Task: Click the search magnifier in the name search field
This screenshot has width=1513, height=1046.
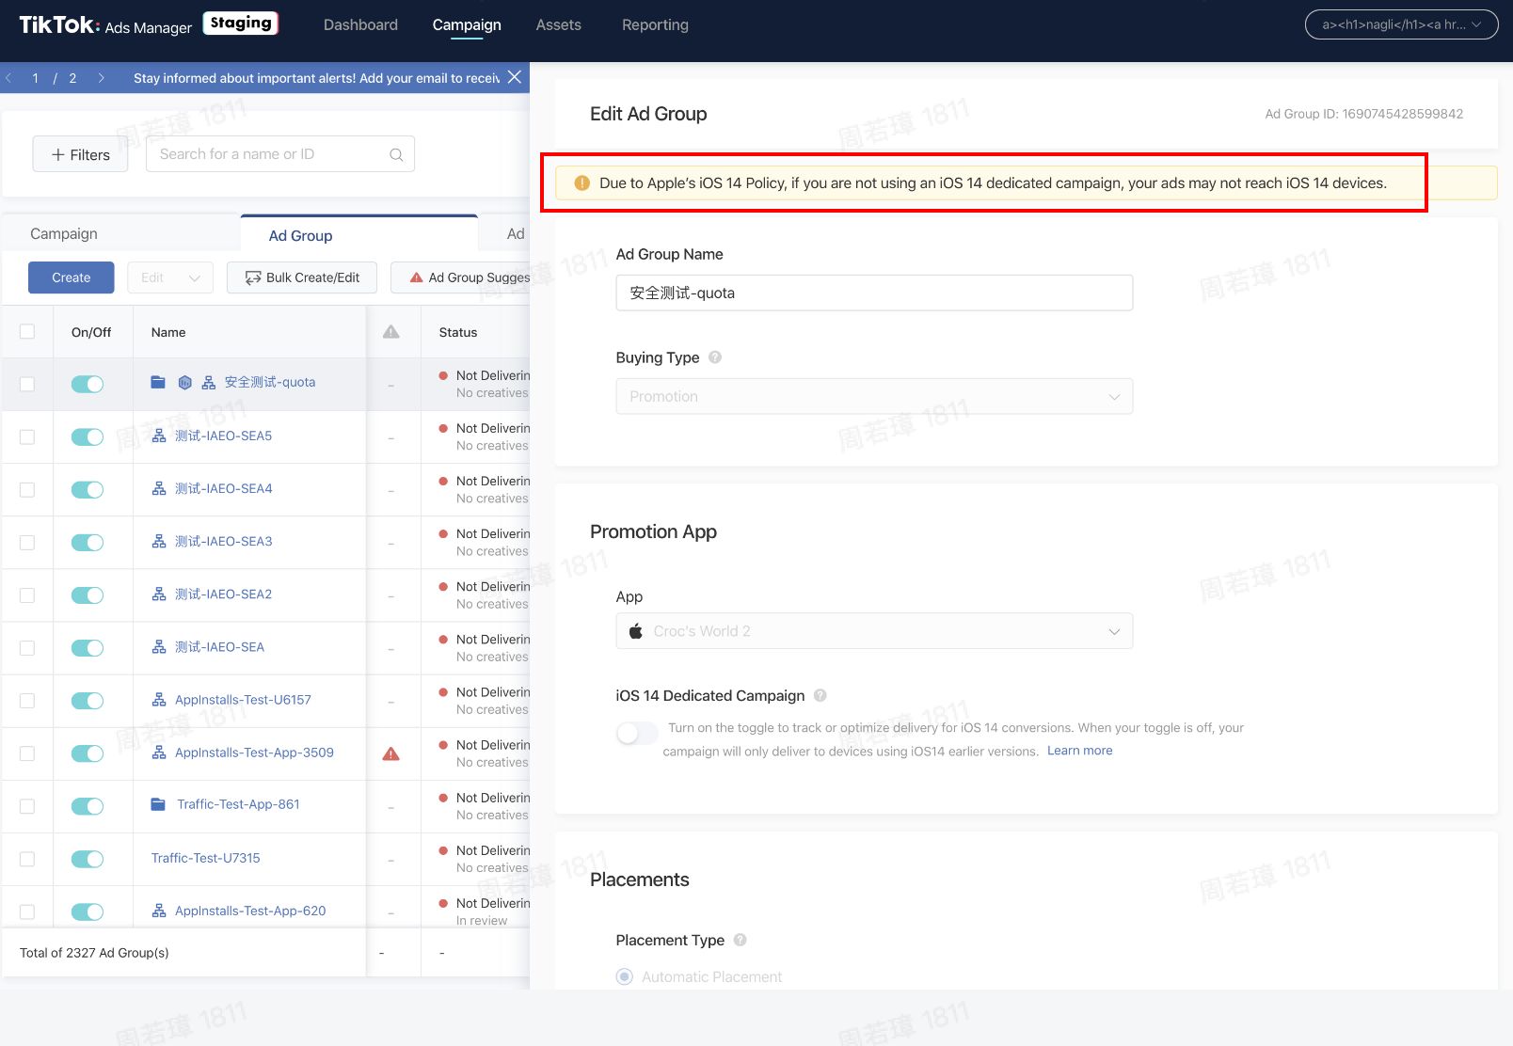Action: tap(396, 153)
